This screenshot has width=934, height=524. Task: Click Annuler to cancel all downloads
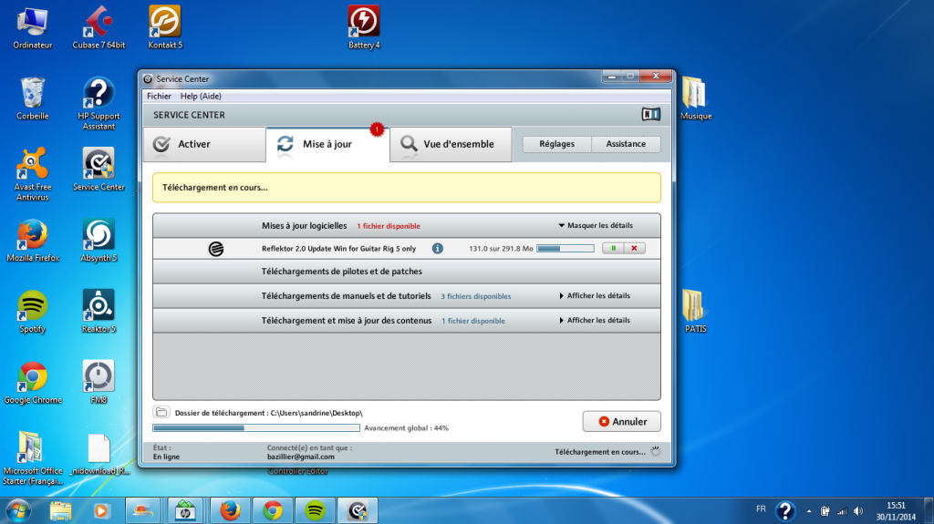coord(621,422)
